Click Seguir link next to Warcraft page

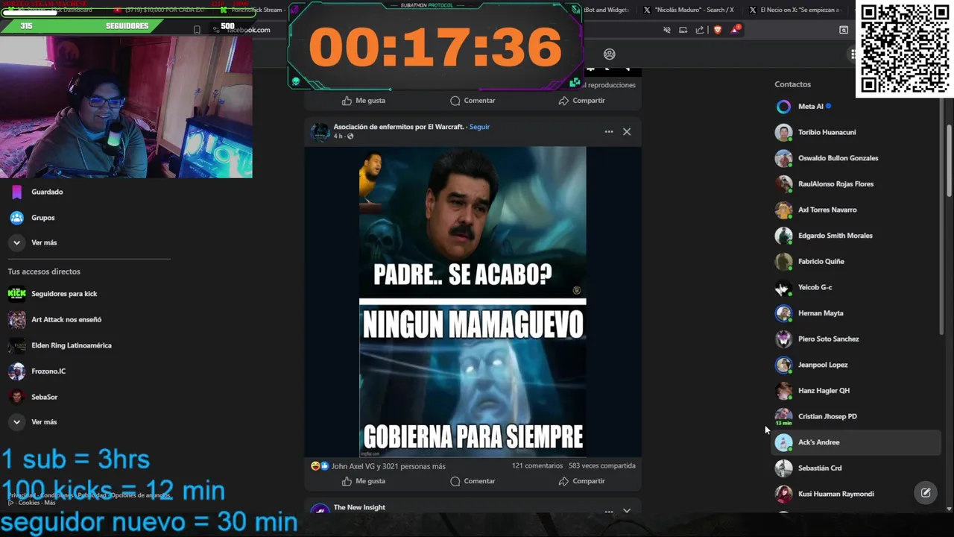479,127
